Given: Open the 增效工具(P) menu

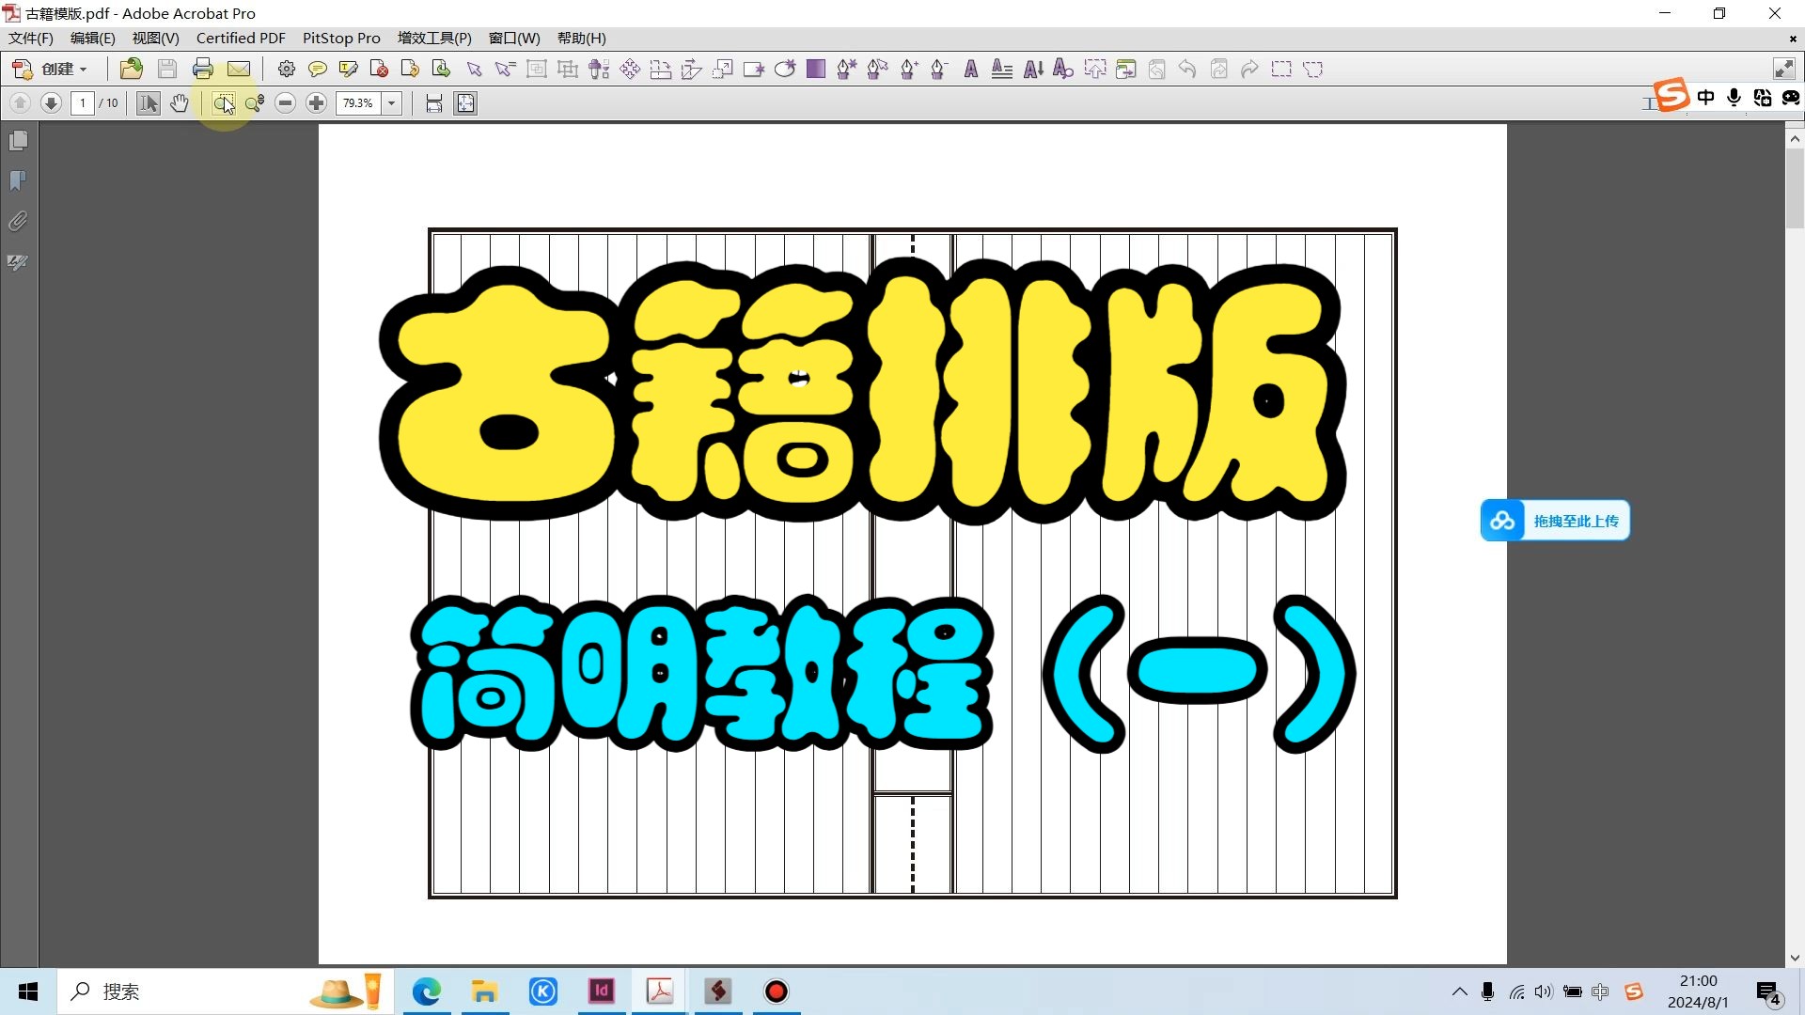Looking at the screenshot, I should pyautogui.click(x=434, y=38).
